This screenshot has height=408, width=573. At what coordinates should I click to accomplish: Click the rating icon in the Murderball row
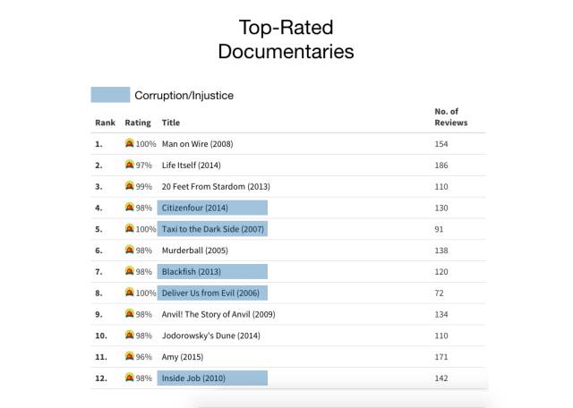coord(129,250)
